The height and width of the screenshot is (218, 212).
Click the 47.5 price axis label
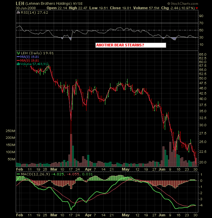pos(203,83)
